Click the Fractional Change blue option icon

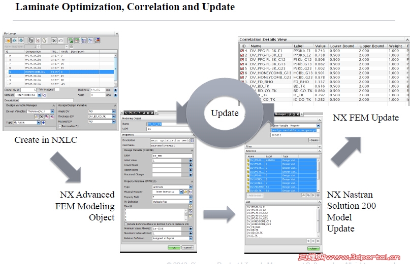click(x=191, y=174)
